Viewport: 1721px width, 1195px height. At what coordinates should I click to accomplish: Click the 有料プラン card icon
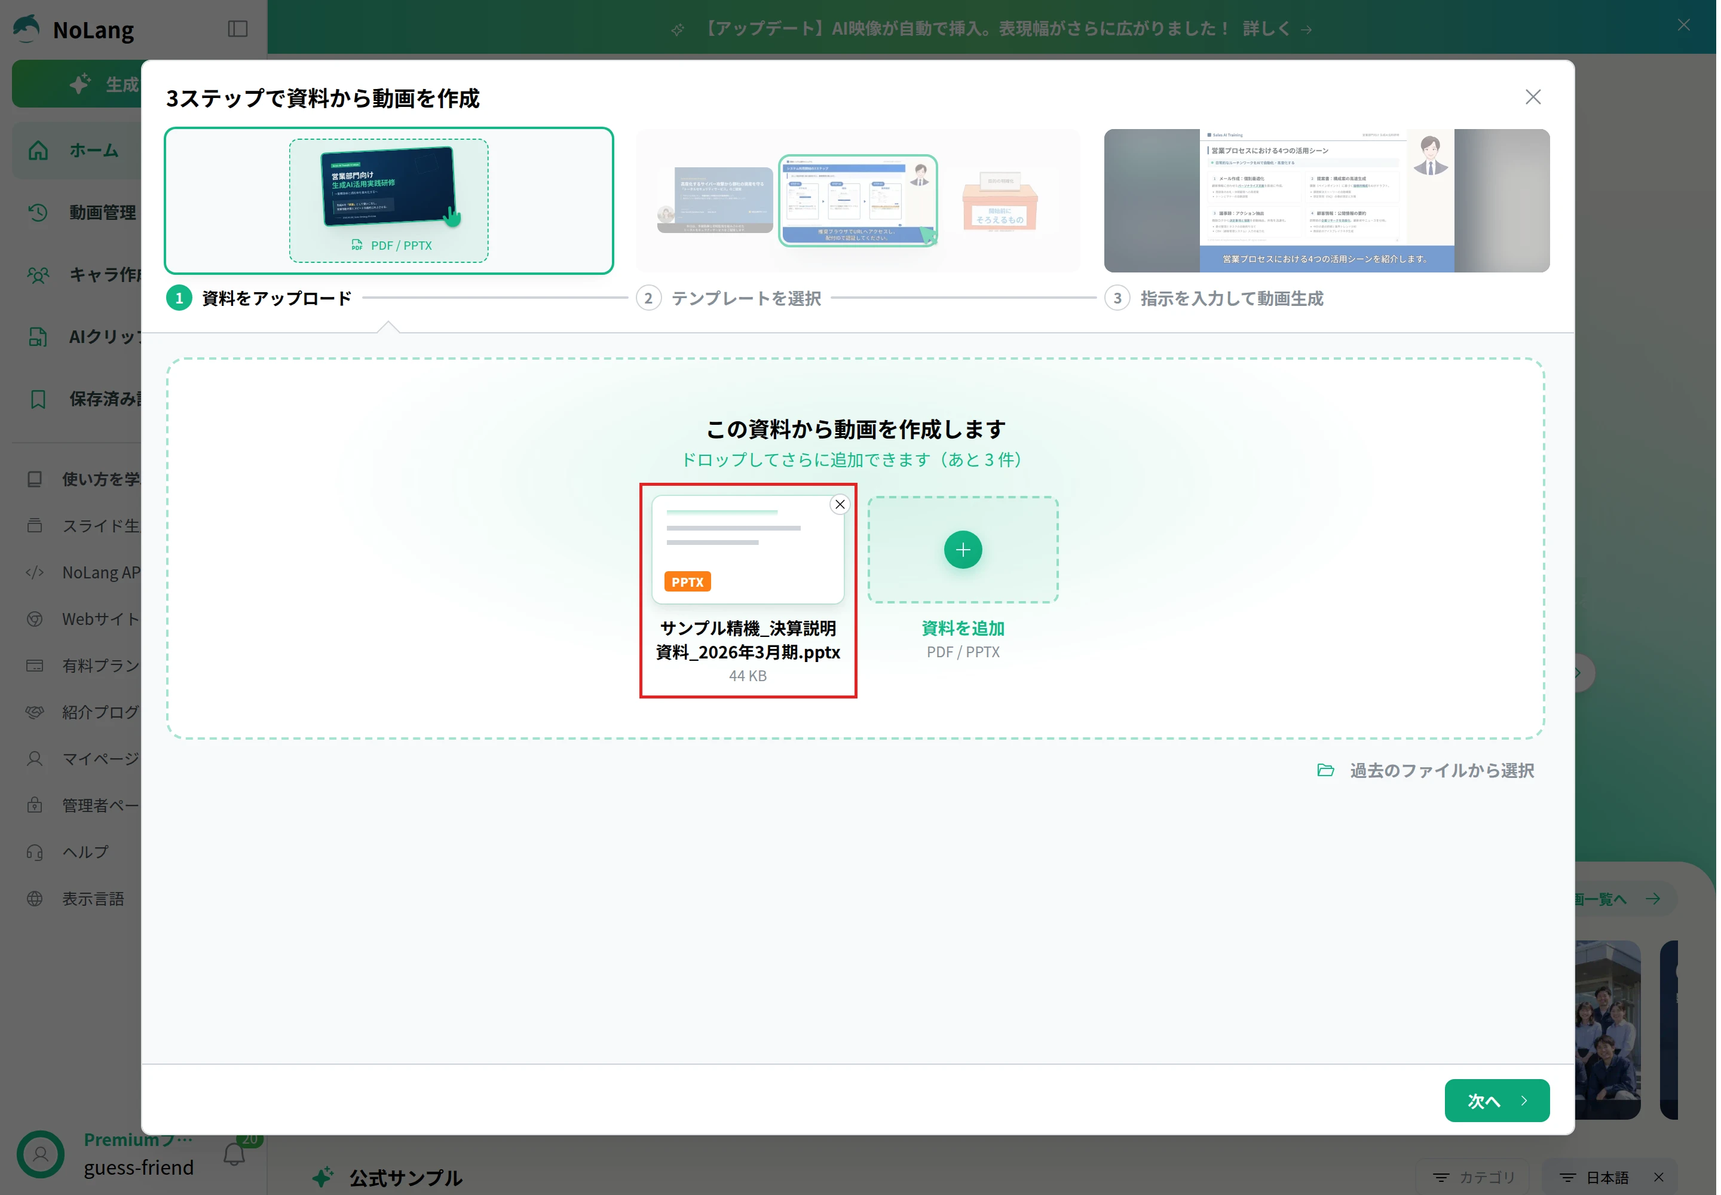coord(35,666)
